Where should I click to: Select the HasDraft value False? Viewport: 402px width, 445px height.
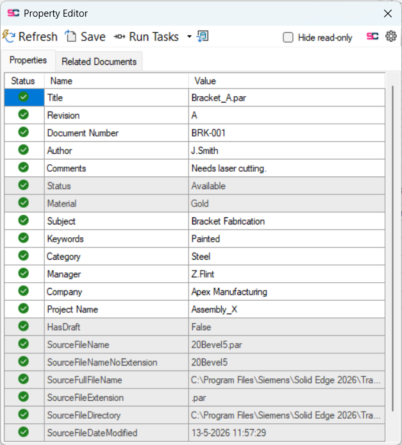[x=287, y=326]
